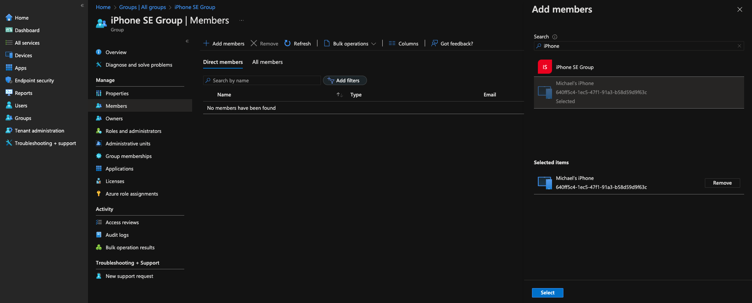Open the ellipsis menu beside Members title
The width and height of the screenshot is (752, 303).
pos(242,20)
